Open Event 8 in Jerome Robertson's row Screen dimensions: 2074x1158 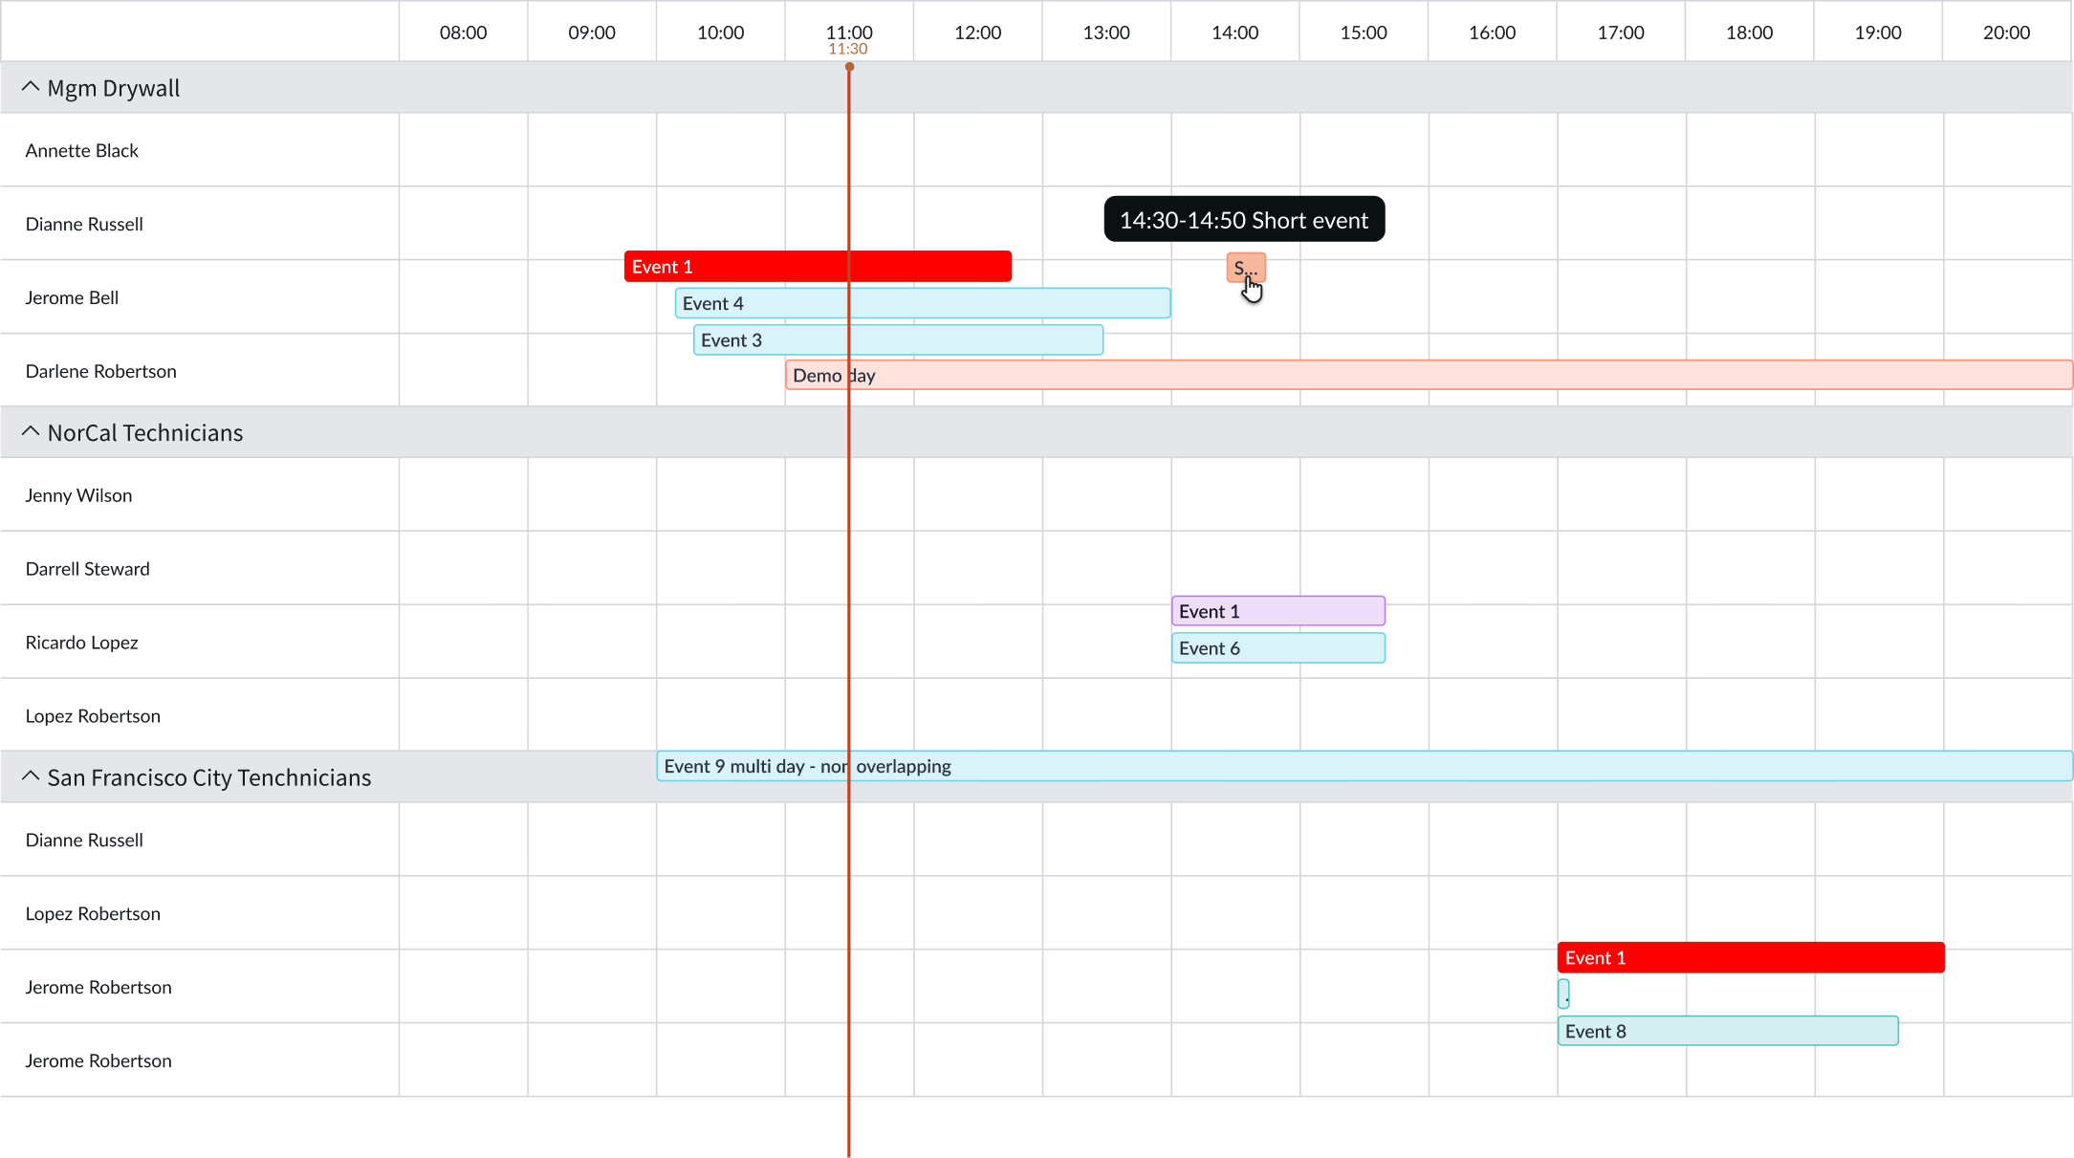point(1727,1031)
